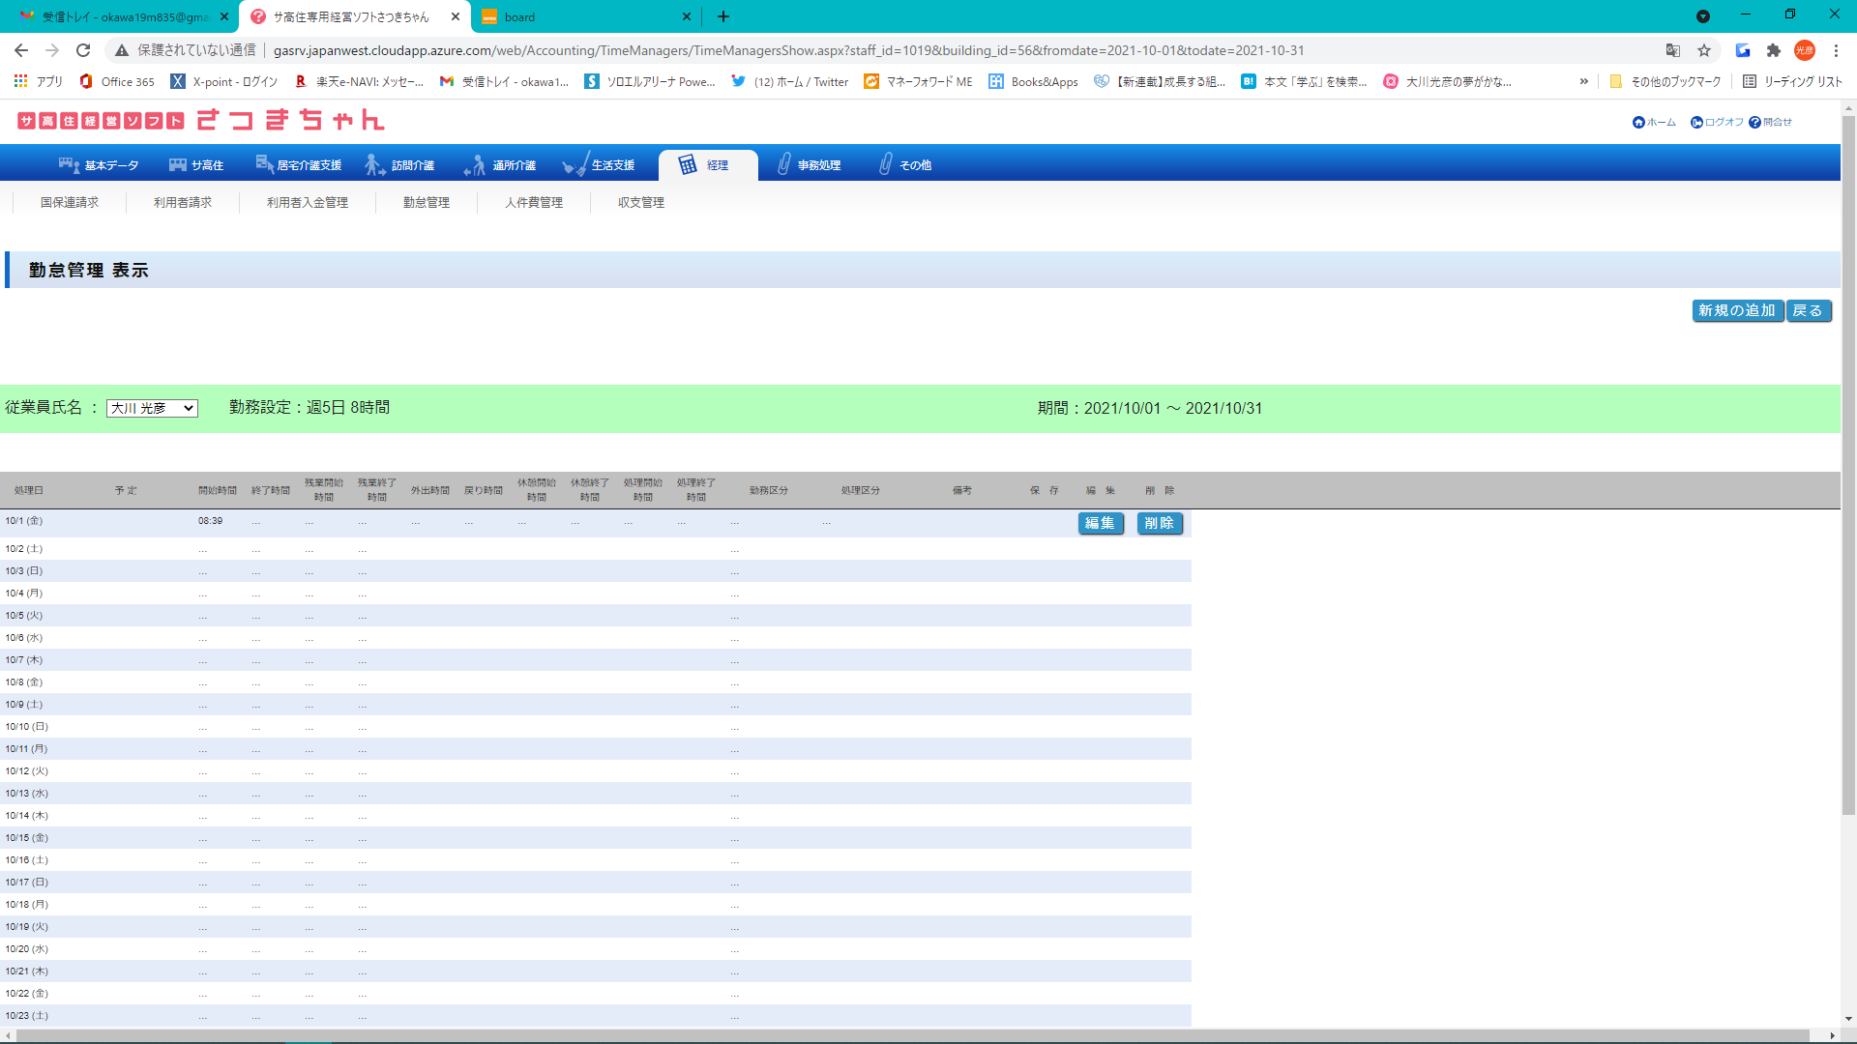Click the horizontal scrollbar at bottom
Image resolution: width=1857 pixels, height=1044 pixels.
coord(909,1035)
